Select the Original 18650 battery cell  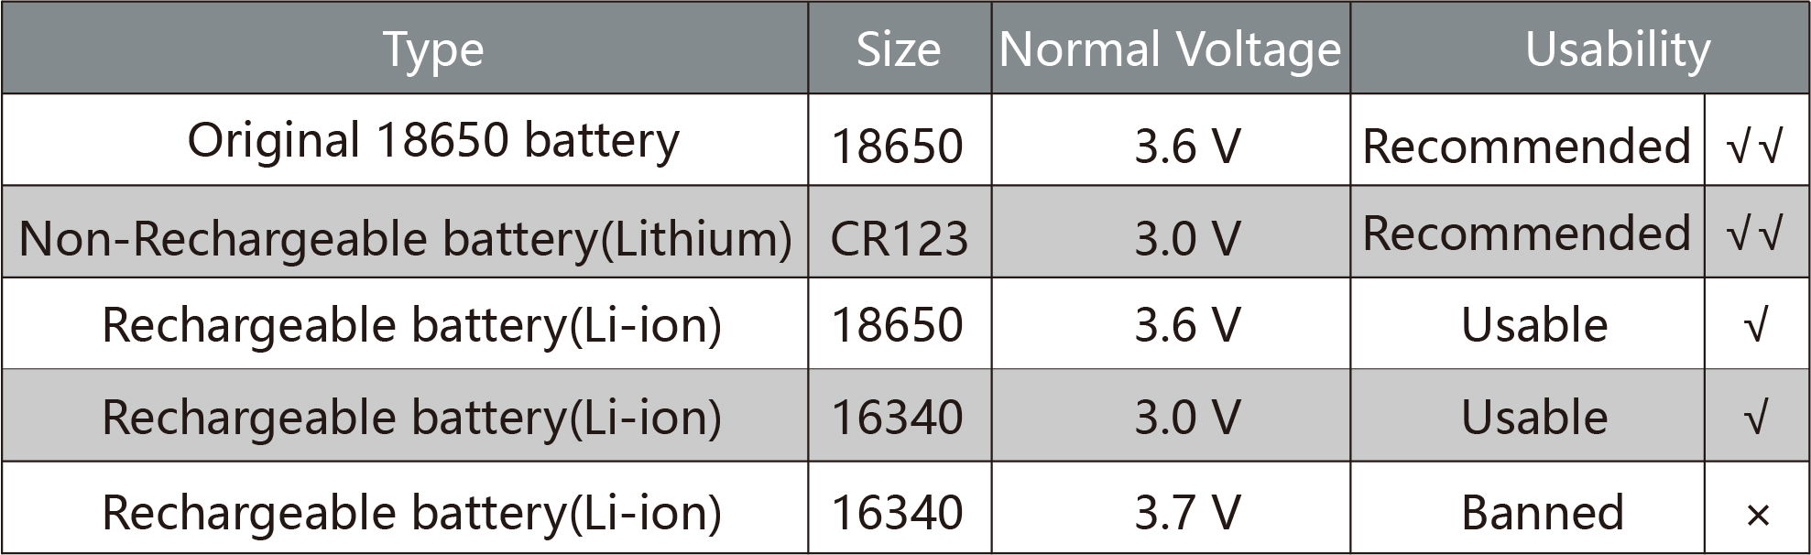point(432,141)
